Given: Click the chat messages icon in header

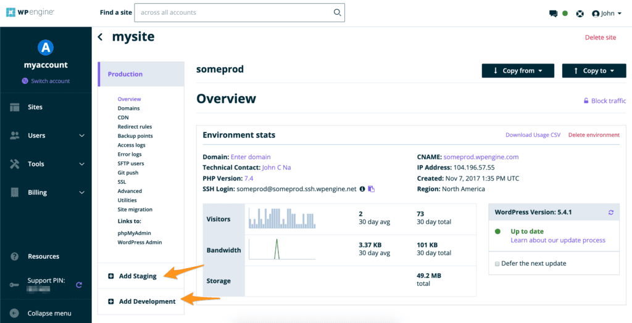Looking at the screenshot, I should 553,14.
